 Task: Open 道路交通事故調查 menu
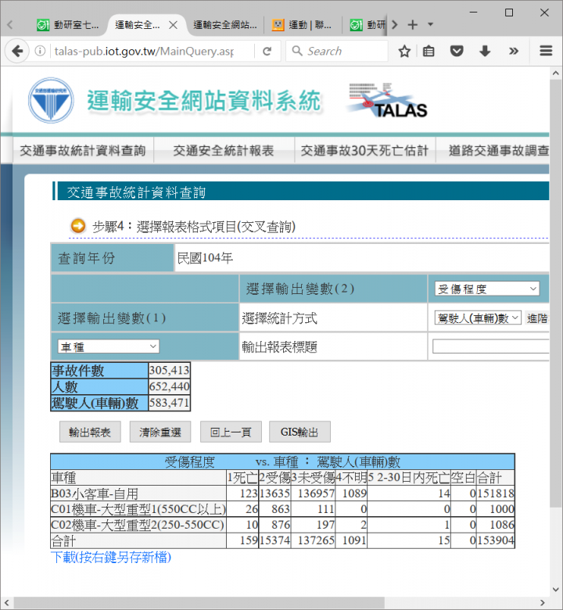pyautogui.click(x=493, y=150)
